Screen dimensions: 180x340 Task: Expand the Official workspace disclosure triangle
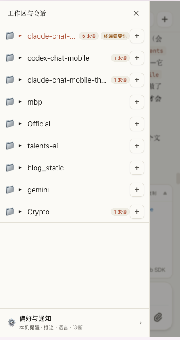click(20, 124)
